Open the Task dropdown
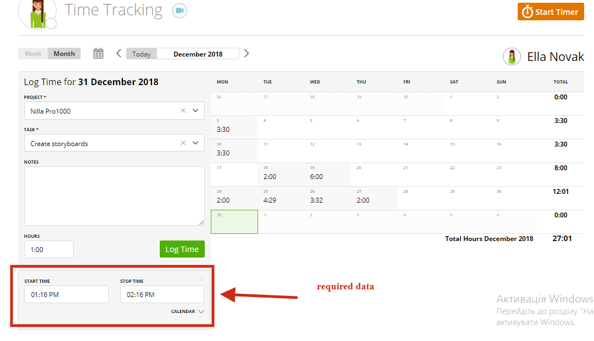The width and height of the screenshot is (594, 341). (195, 143)
